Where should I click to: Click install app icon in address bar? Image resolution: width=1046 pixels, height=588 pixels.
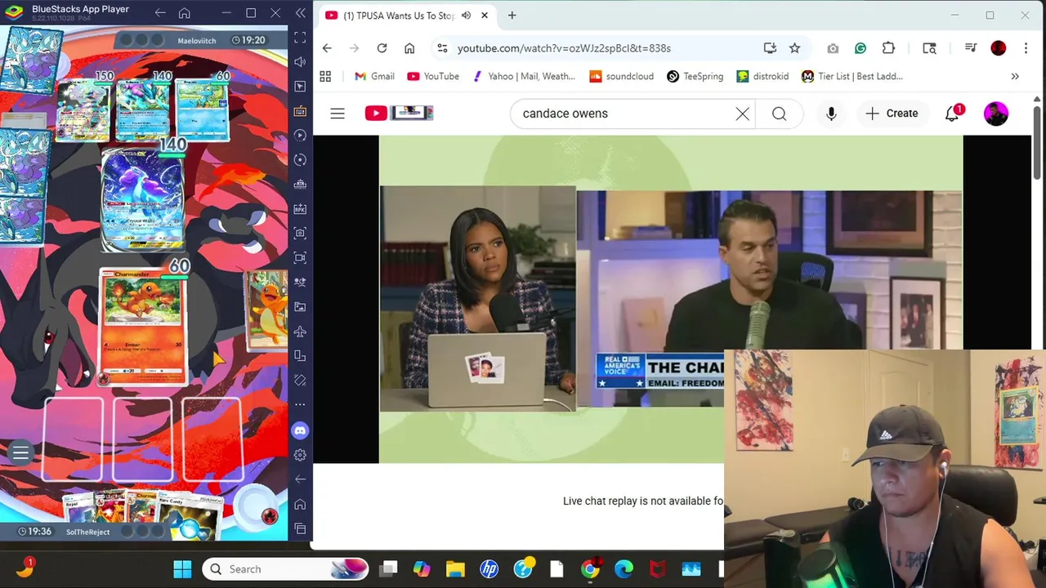(770, 48)
